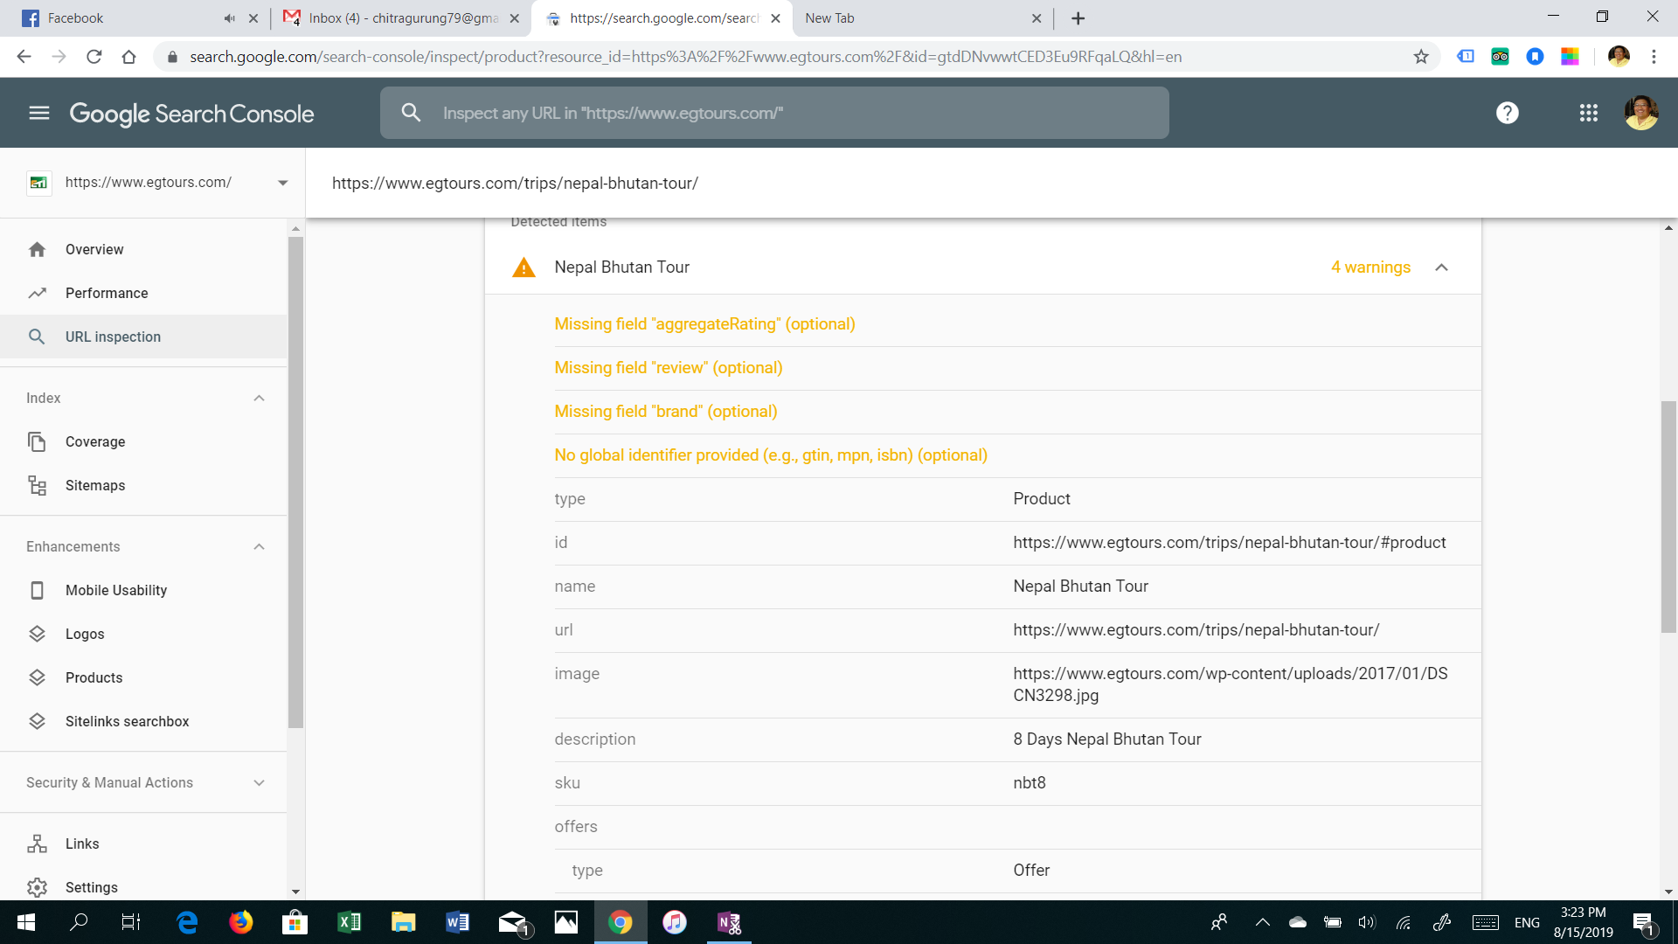The width and height of the screenshot is (1678, 944).
Task: Open the Google apps grid
Action: click(1588, 113)
